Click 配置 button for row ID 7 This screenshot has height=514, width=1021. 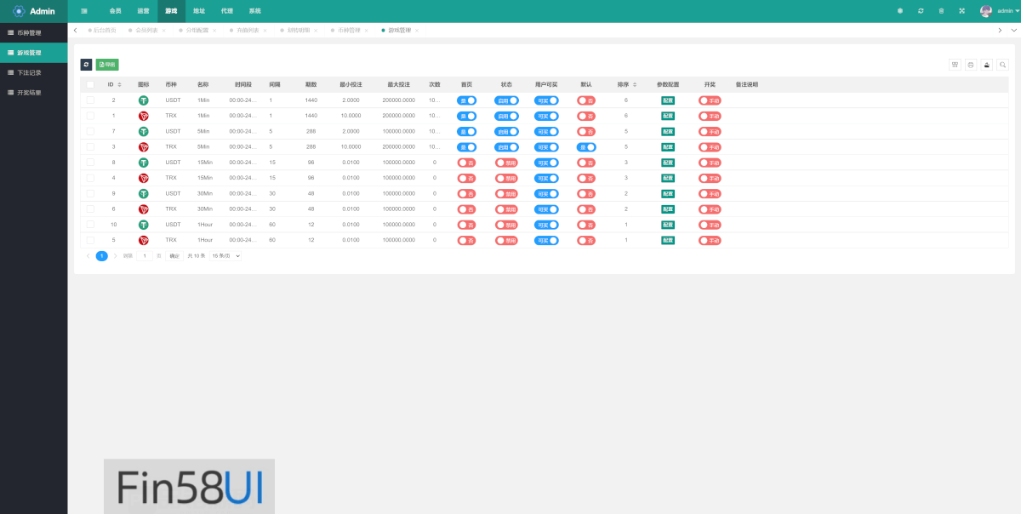668,131
